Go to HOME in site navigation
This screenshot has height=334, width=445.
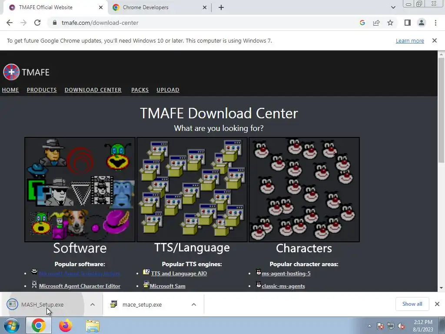[10, 90]
